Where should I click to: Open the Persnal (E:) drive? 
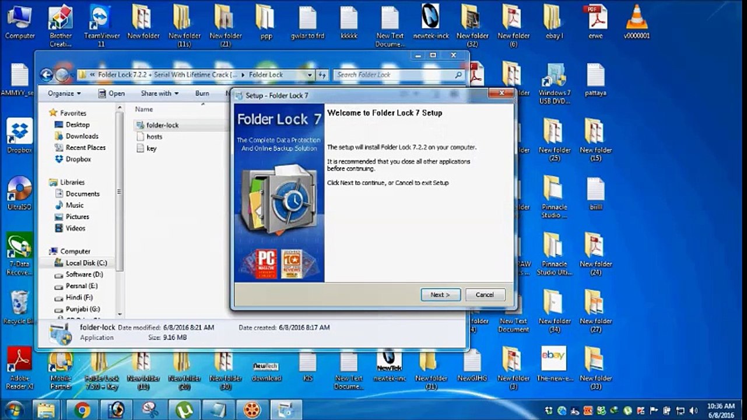point(76,286)
